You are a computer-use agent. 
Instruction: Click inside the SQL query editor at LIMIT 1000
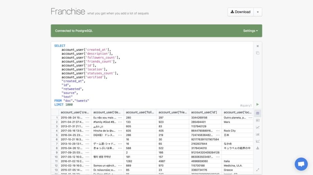pyautogui.click(x=63, y=104)
